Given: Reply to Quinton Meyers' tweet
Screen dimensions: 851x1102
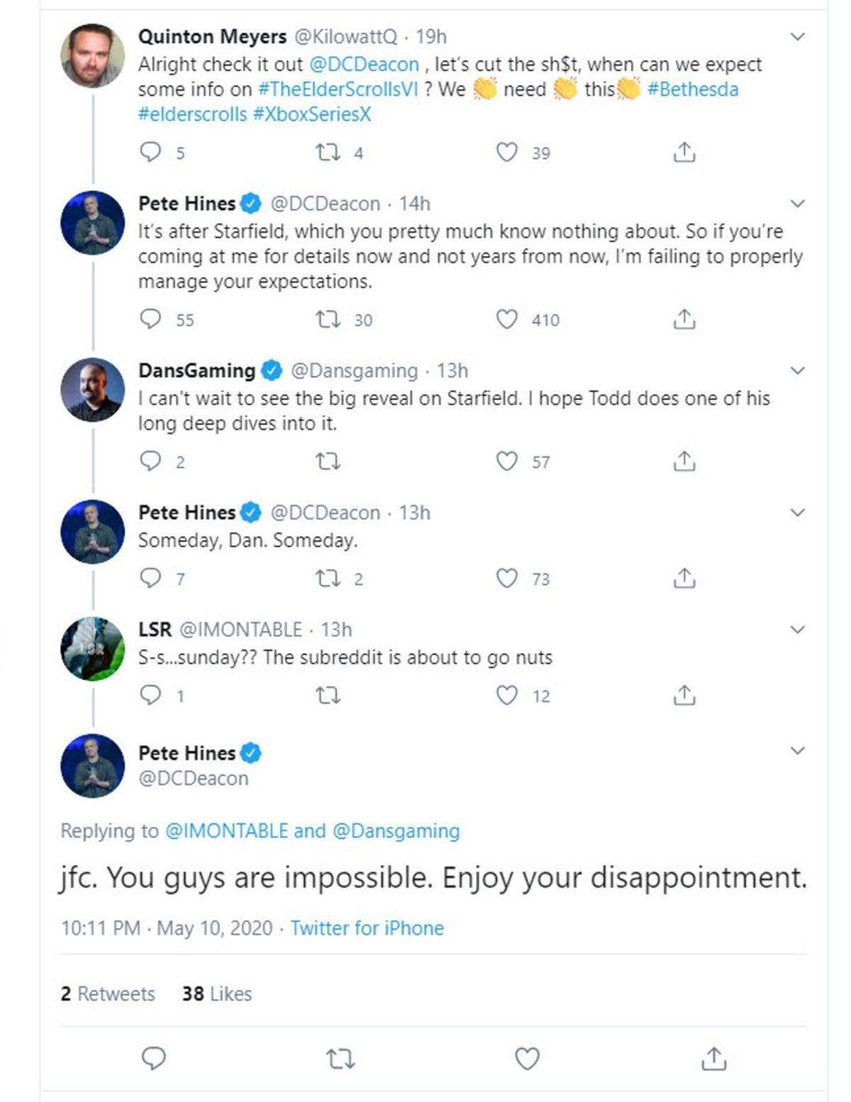Looking at the screenshot, I should pos(150,152).
